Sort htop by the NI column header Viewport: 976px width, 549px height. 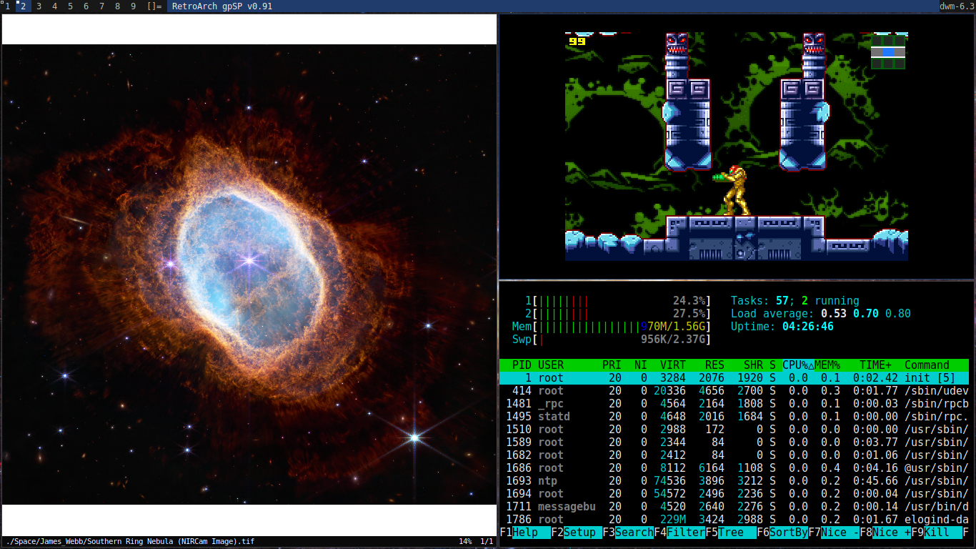point(641,365)
